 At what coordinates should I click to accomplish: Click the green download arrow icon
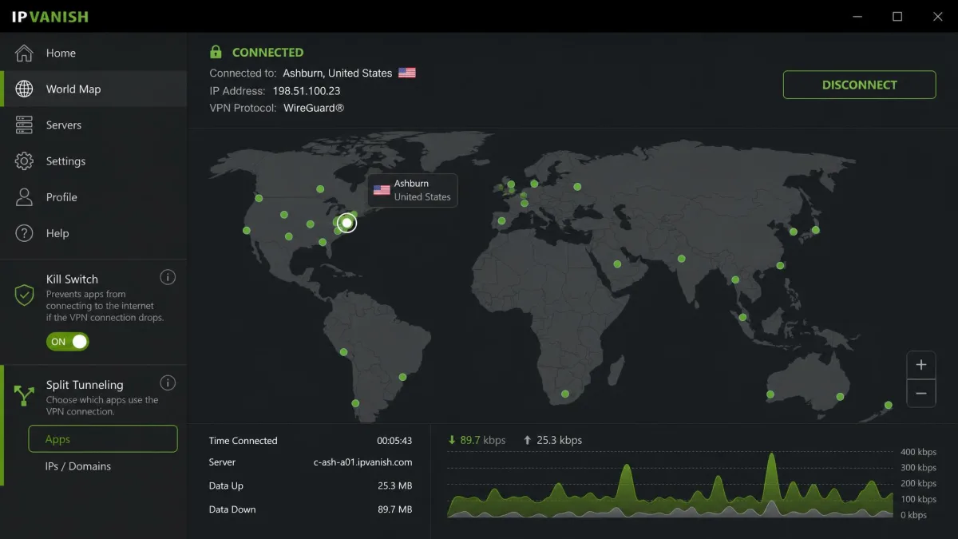pyautogui.click(x=452, y=440)
